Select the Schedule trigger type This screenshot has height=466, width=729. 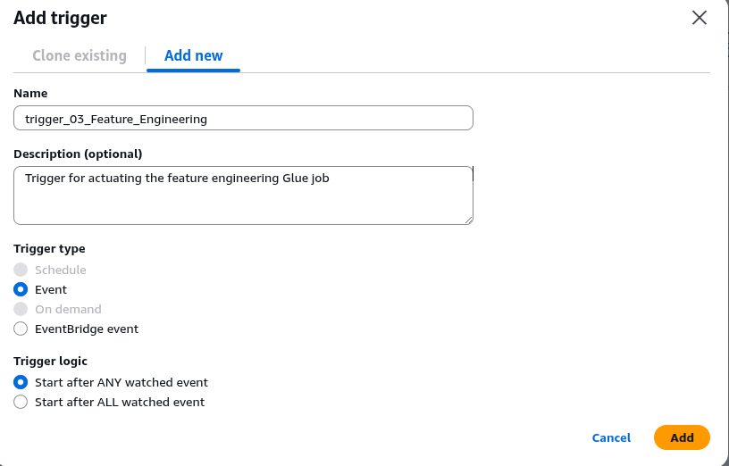pos(21,270)
